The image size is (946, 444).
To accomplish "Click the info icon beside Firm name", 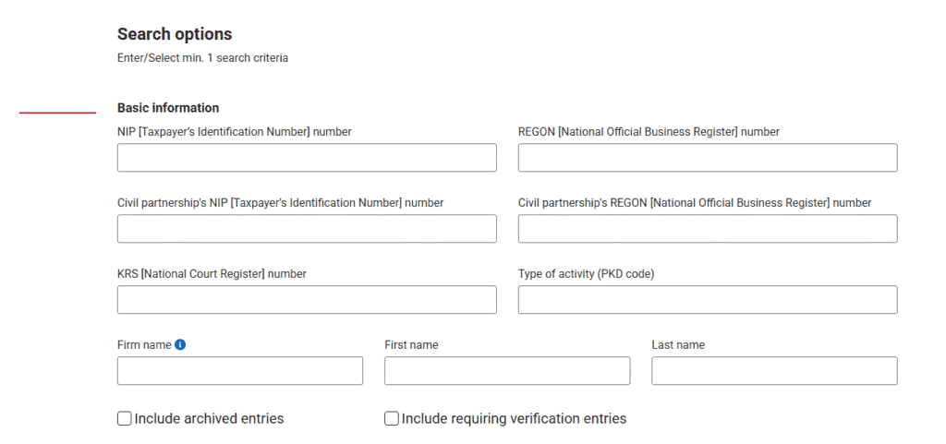I will [x=180, y=345].
